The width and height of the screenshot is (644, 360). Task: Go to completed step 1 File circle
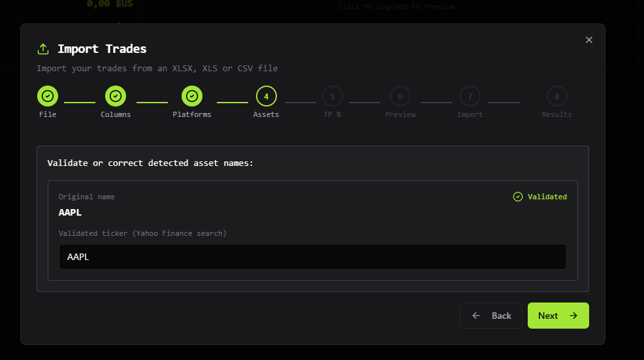point(48,96)
